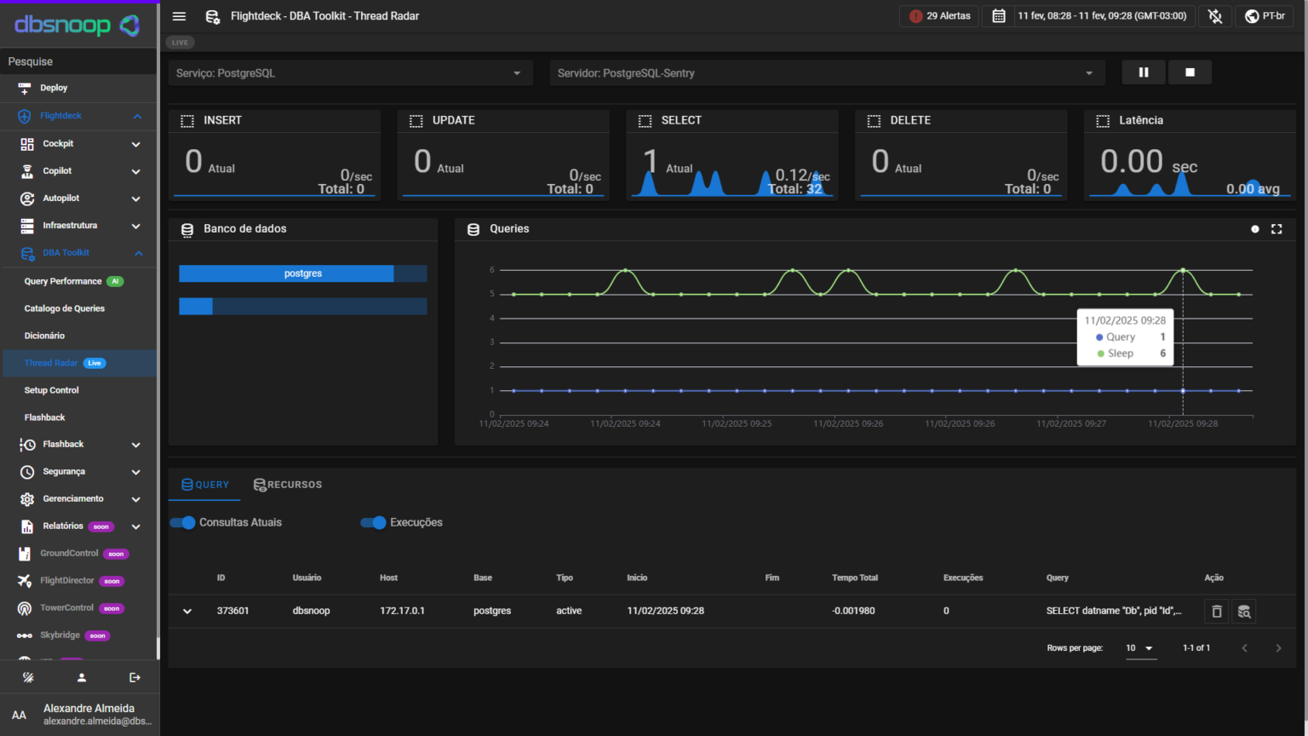Open the Serviço: PostgreSQL dropdown

pyautogui.click(x=350, y=73)
